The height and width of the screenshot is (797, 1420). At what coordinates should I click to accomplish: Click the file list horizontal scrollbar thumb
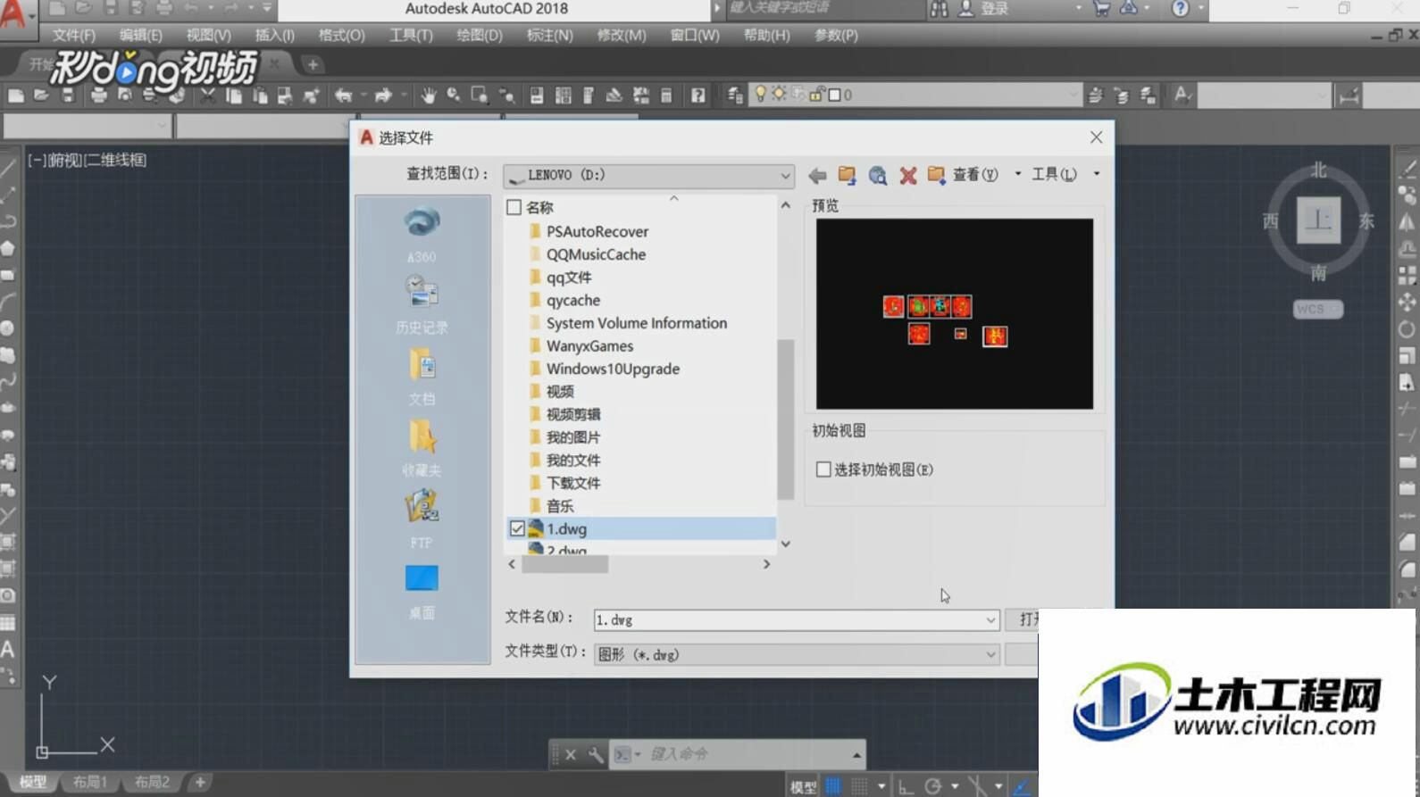[x=565, y=564]
